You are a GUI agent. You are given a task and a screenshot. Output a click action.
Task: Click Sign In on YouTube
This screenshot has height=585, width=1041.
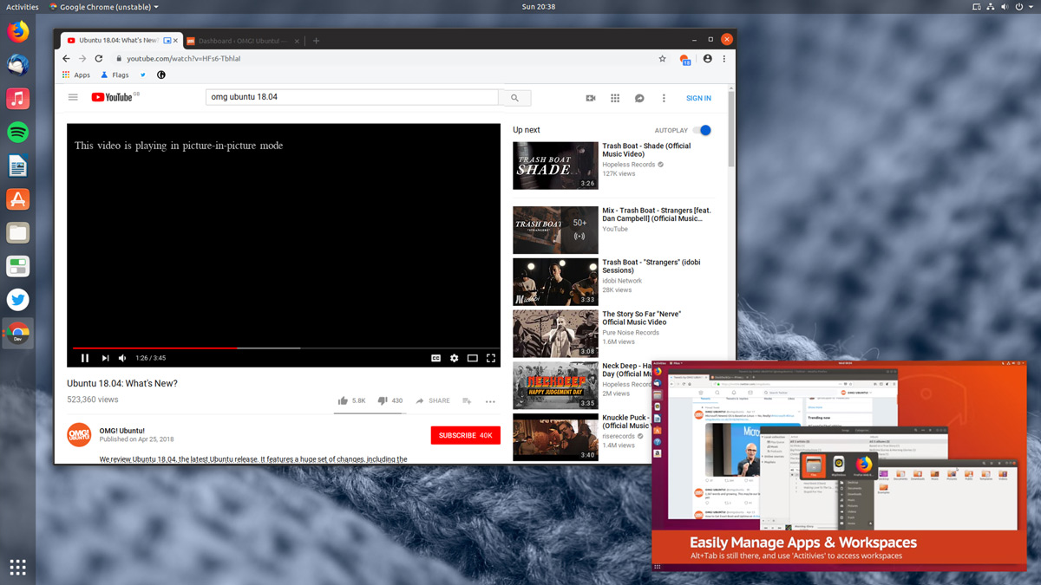(698, 98)
